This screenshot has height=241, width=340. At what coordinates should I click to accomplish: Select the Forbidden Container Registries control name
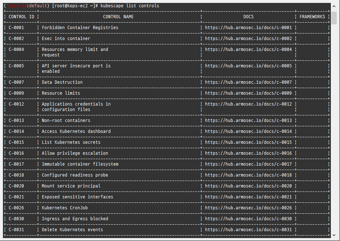pos(80,27)
